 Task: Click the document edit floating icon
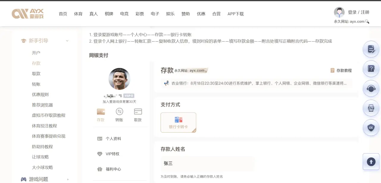coord(371,49)
